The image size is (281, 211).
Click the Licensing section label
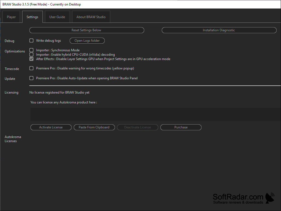coord(12,92)
